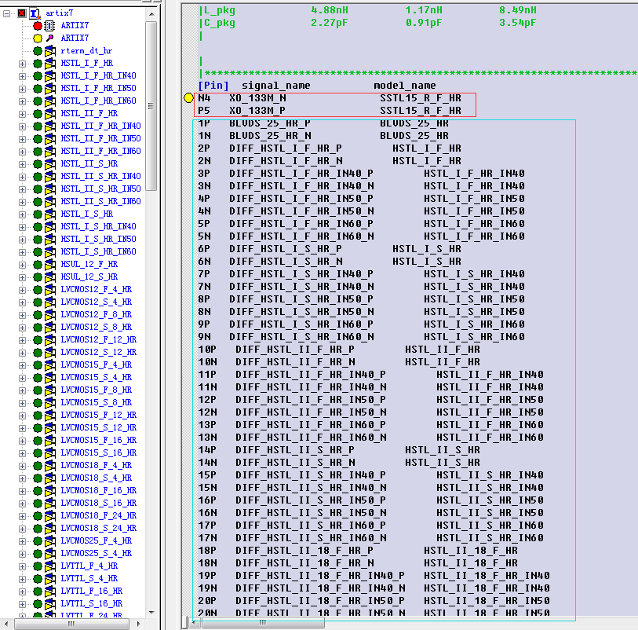Click the [Pin] keyword in editor

pos(213,86)
